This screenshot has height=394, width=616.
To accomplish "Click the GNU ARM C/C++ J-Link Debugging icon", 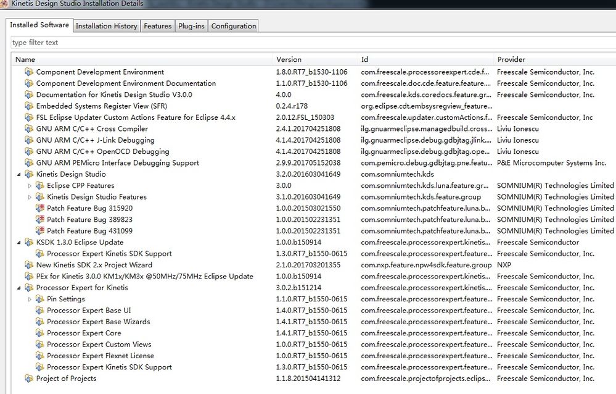I will (29, 140).
